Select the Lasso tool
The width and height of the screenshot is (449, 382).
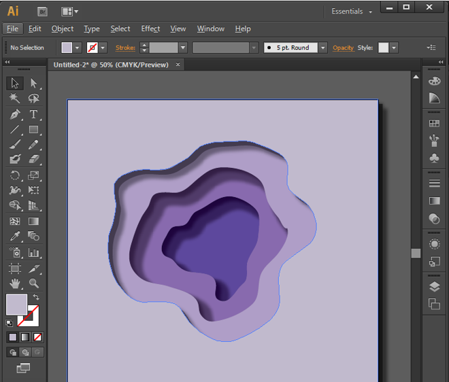[x=34, y=99]
